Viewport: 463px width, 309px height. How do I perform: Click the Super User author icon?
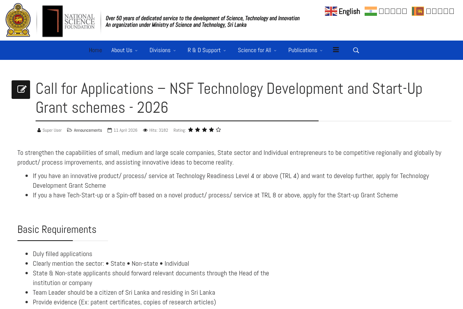(x=39, y=131)
